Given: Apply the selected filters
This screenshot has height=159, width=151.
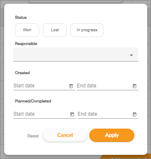Looking at the screenshot, I should pos(112,135).
